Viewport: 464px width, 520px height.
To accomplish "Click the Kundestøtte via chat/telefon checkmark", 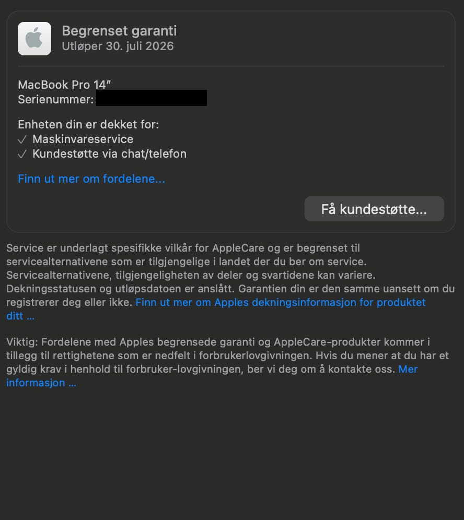I will tap(22, 154).
